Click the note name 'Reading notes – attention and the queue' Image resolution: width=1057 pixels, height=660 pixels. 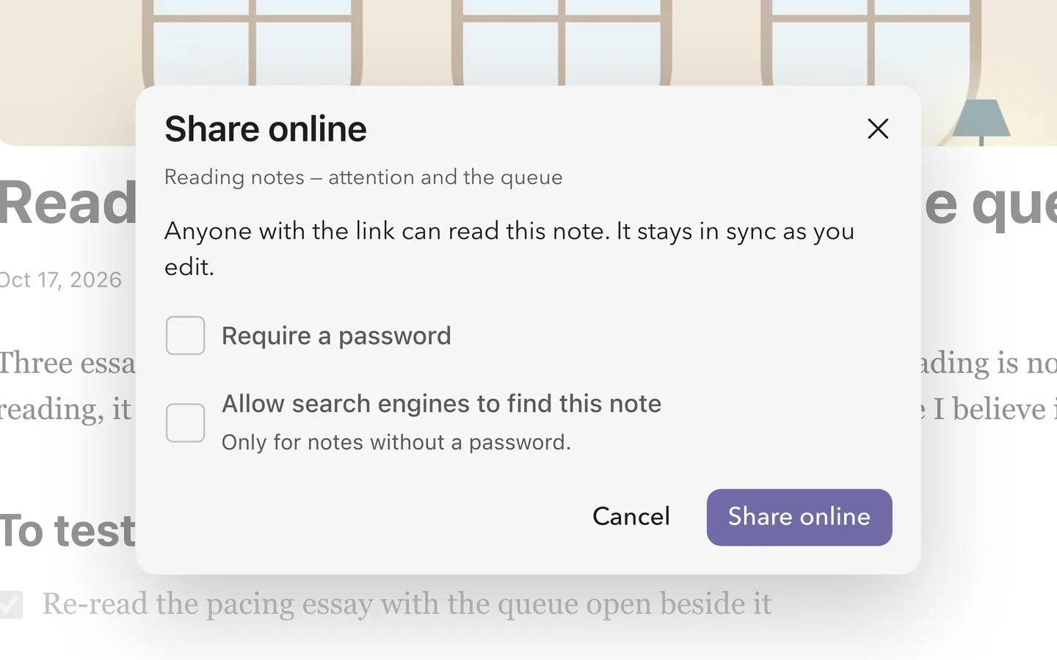click(363, 177)
